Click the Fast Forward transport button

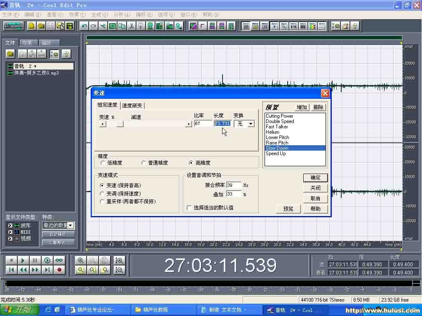(35, 270)
